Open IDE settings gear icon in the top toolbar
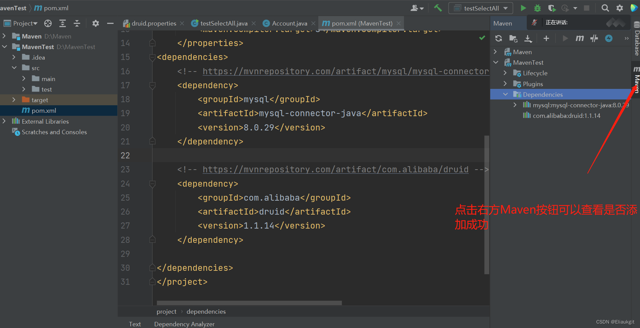640x328 pixels. 620,8
